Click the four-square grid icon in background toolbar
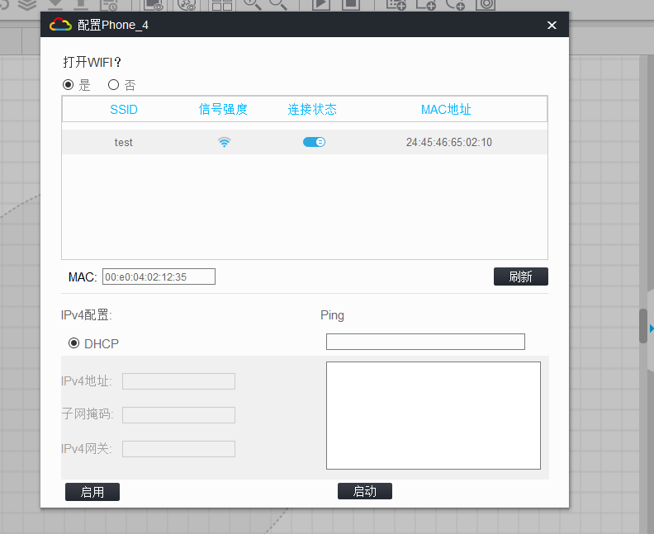Viewport: 654px width, 534px height. [222, 5]
